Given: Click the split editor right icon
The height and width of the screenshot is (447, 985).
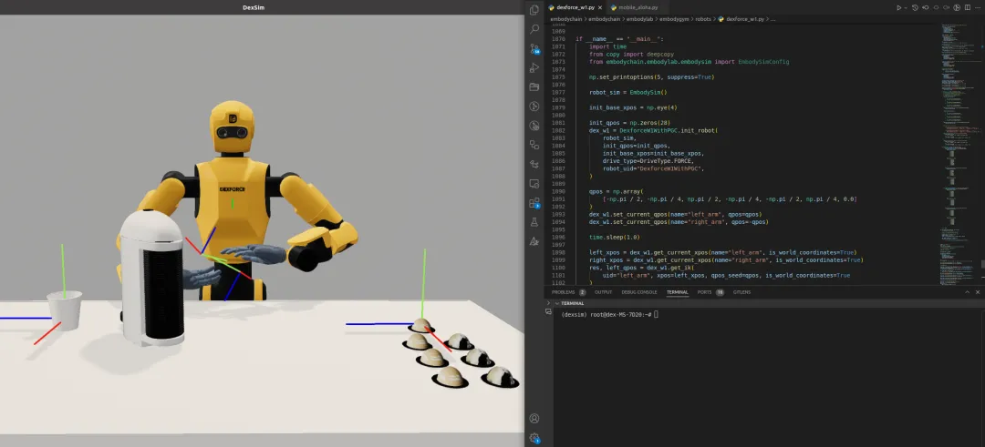Looking at the screenshot, I should point(968,7).
